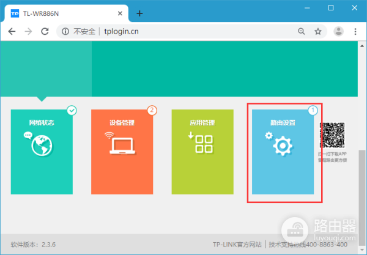Click the badge number 2 on 设备管理
The width and height of the screenshot is (367, 255).
[152, 111]
